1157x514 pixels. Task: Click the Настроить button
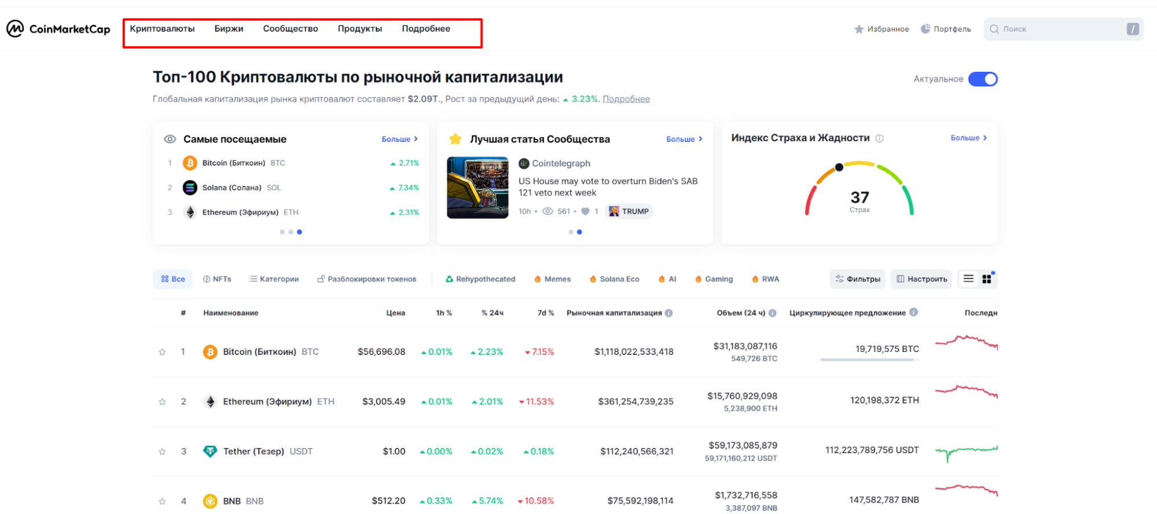point(921,279)
